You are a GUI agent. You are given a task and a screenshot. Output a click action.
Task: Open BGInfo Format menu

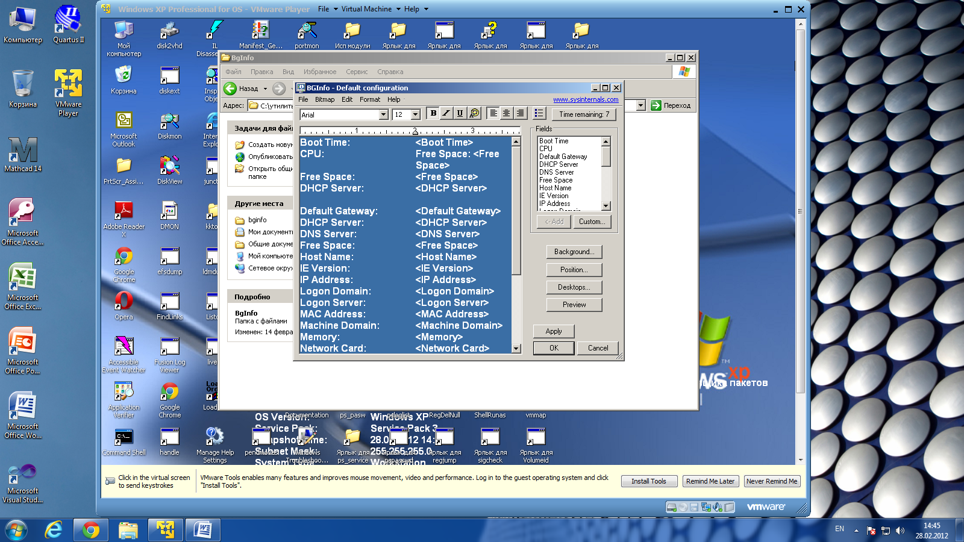(x=370, y=99)
